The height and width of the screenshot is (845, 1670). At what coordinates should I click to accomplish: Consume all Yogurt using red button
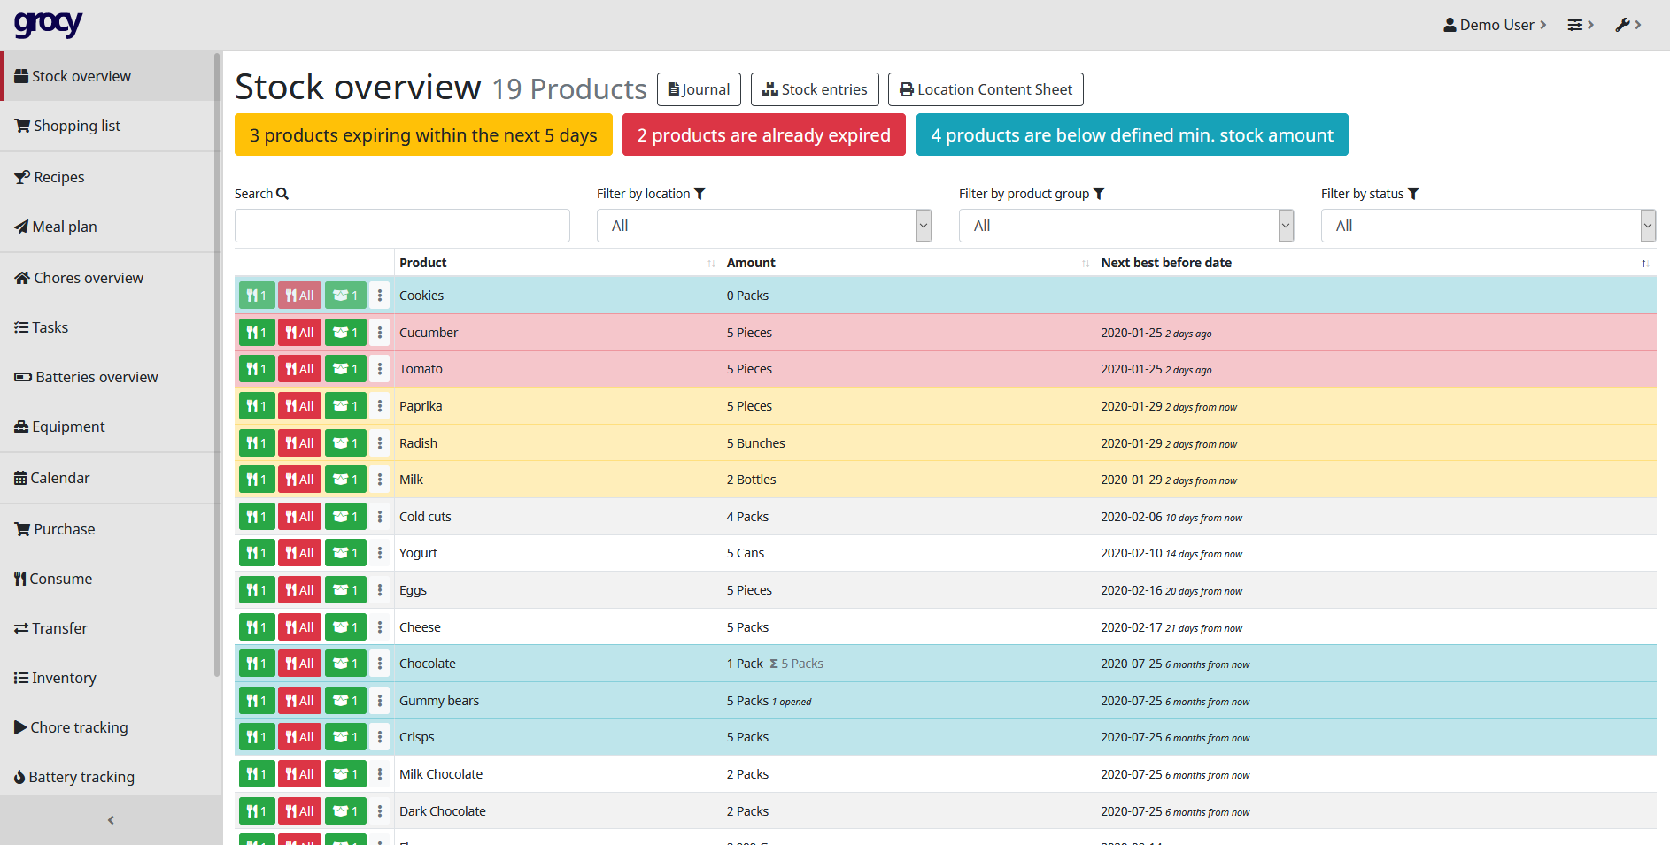[299, 553]
